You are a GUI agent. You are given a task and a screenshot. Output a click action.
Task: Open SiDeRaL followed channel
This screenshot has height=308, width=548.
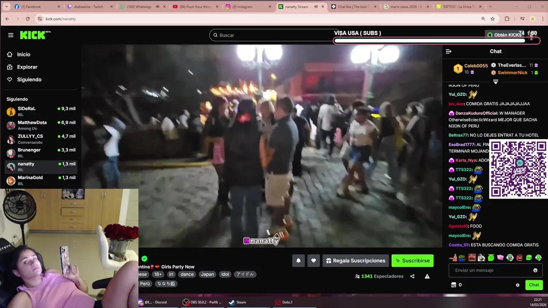[x=41, y=111]
